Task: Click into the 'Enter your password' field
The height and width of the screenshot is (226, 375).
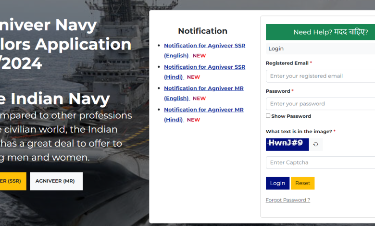Action: tap(320, 104)
